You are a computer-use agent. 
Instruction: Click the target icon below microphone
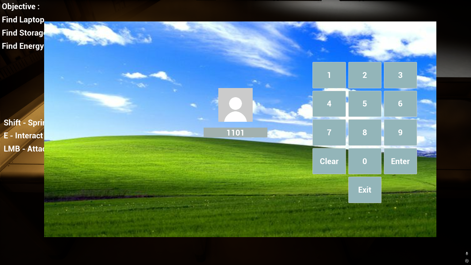(467, 261)
